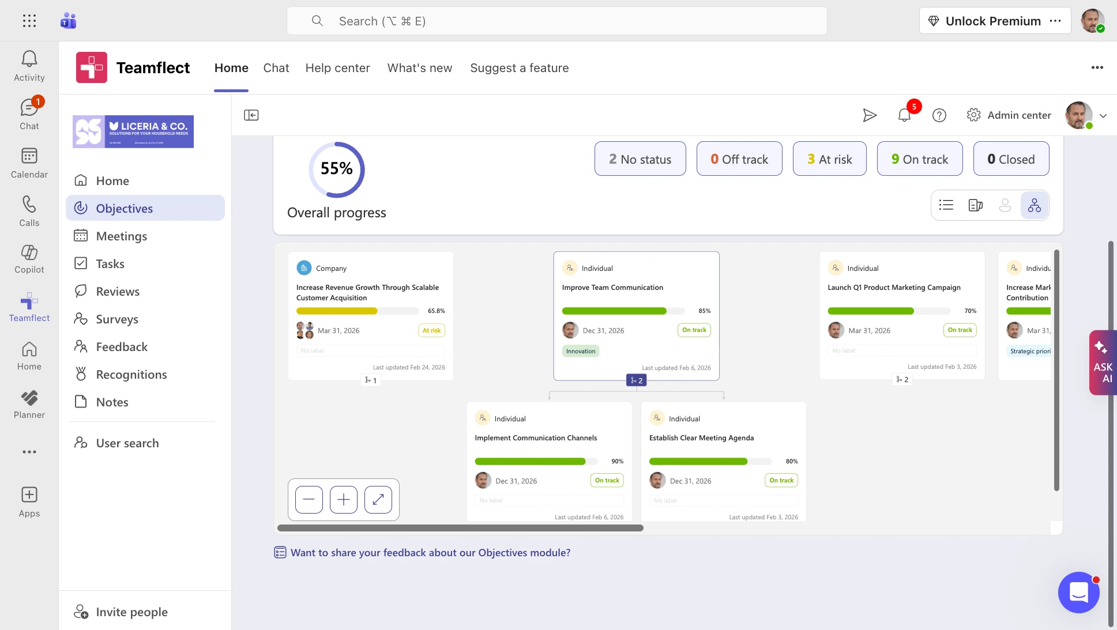This screenshot has height=630, width=1117.
Task: Open the Unlock Premium options menu
Action: click(x=1056, y=21)
